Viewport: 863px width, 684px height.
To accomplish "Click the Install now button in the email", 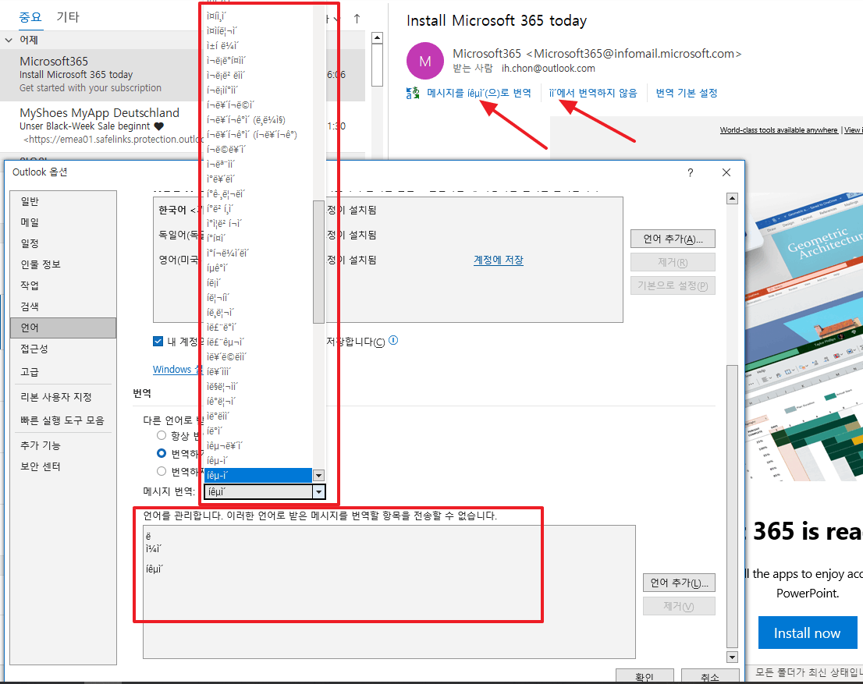I will [x=808, y=633].
